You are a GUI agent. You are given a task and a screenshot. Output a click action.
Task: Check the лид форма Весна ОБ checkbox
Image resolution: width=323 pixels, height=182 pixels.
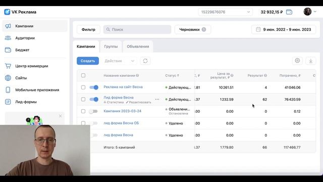point(83,123)
